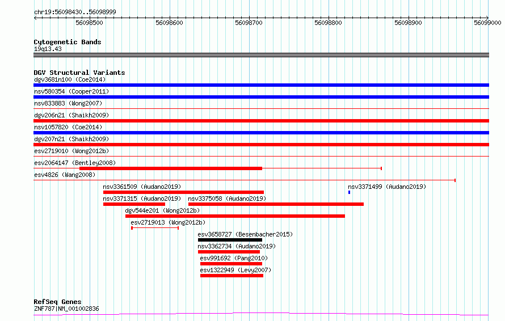
Task: Open esv991692 (Pang2010) variant label
Action: coord(234,258)
